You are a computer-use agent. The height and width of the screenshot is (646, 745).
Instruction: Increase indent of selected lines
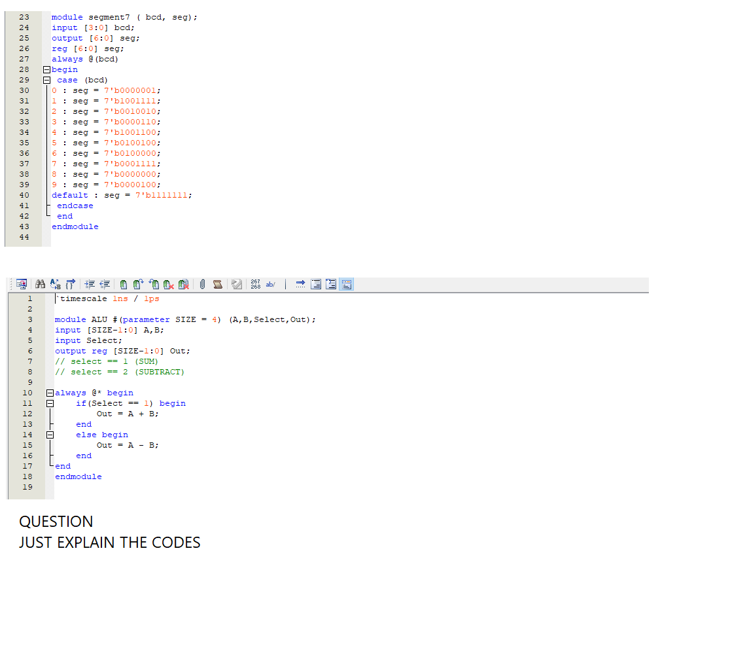tap(90, 284)
